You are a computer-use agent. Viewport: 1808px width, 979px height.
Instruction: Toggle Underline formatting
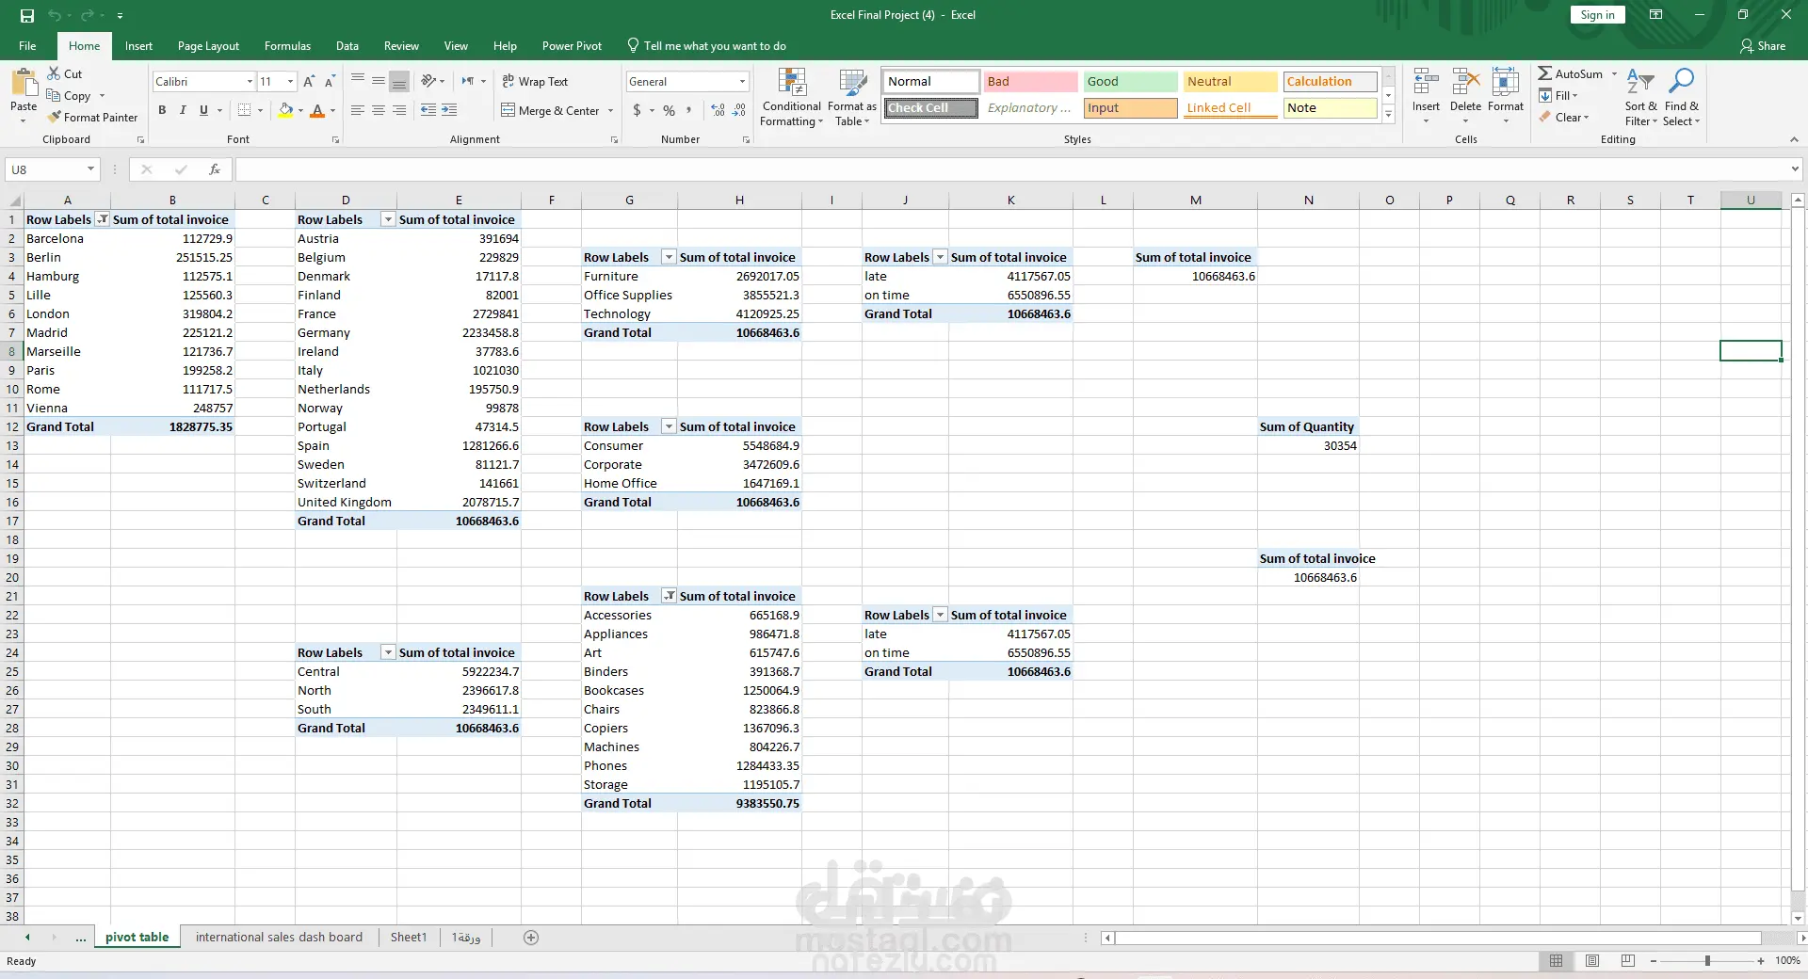coord(203,110)
